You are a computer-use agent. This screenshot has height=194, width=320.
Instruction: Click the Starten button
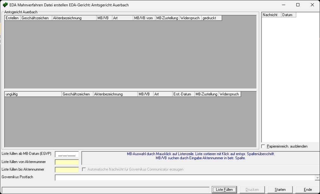[280, 190]
